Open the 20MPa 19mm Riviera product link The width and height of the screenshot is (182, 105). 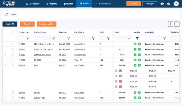[43, 55]
